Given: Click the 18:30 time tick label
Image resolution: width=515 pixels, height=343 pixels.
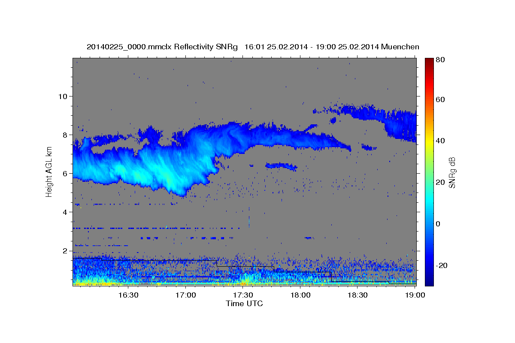Looking at the screenshot, I should tap(357, 295).
